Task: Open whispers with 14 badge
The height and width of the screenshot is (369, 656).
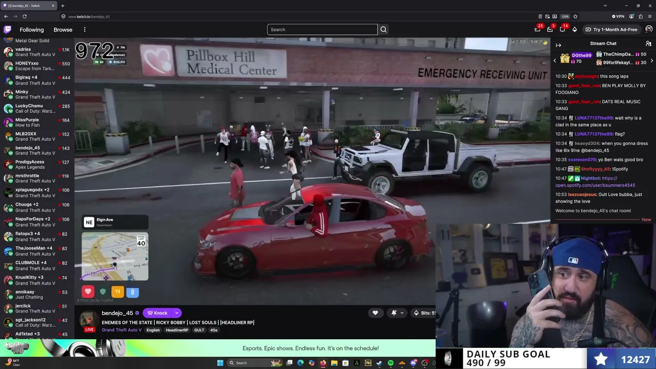Action: pyautogui.click(x=562, y=29)
